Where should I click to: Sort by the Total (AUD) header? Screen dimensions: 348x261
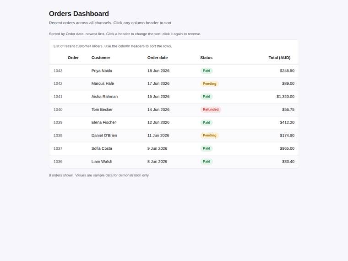279,58
